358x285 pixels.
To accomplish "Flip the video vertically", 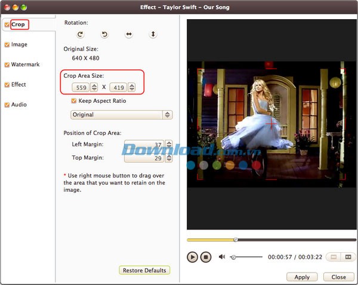I will (153, 35).
